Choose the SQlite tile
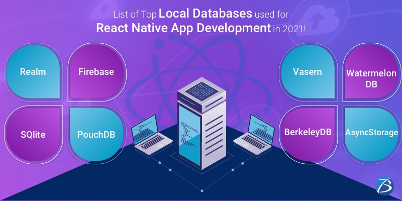The image size is (402, 201). [x=33, y=134]
